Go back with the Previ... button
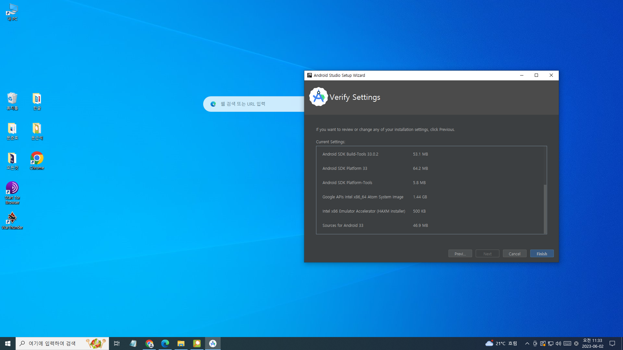 coord(460,254)
